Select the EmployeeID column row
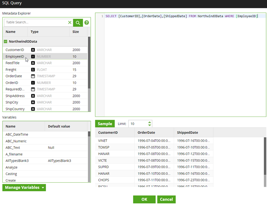The image size is (267, 205). click(45, 56)
